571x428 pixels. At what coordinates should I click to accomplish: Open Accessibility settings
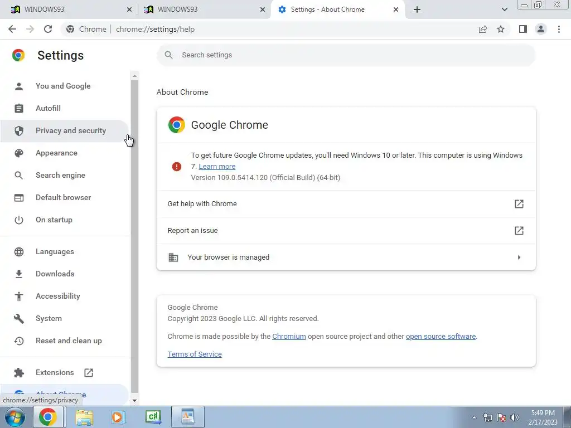point(58,296)
